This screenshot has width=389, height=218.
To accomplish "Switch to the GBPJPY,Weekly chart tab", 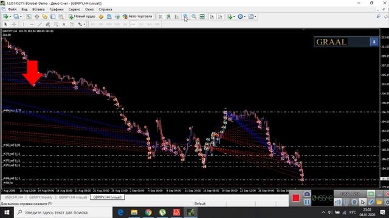I will pyautogui.click(x=41, y=197).
